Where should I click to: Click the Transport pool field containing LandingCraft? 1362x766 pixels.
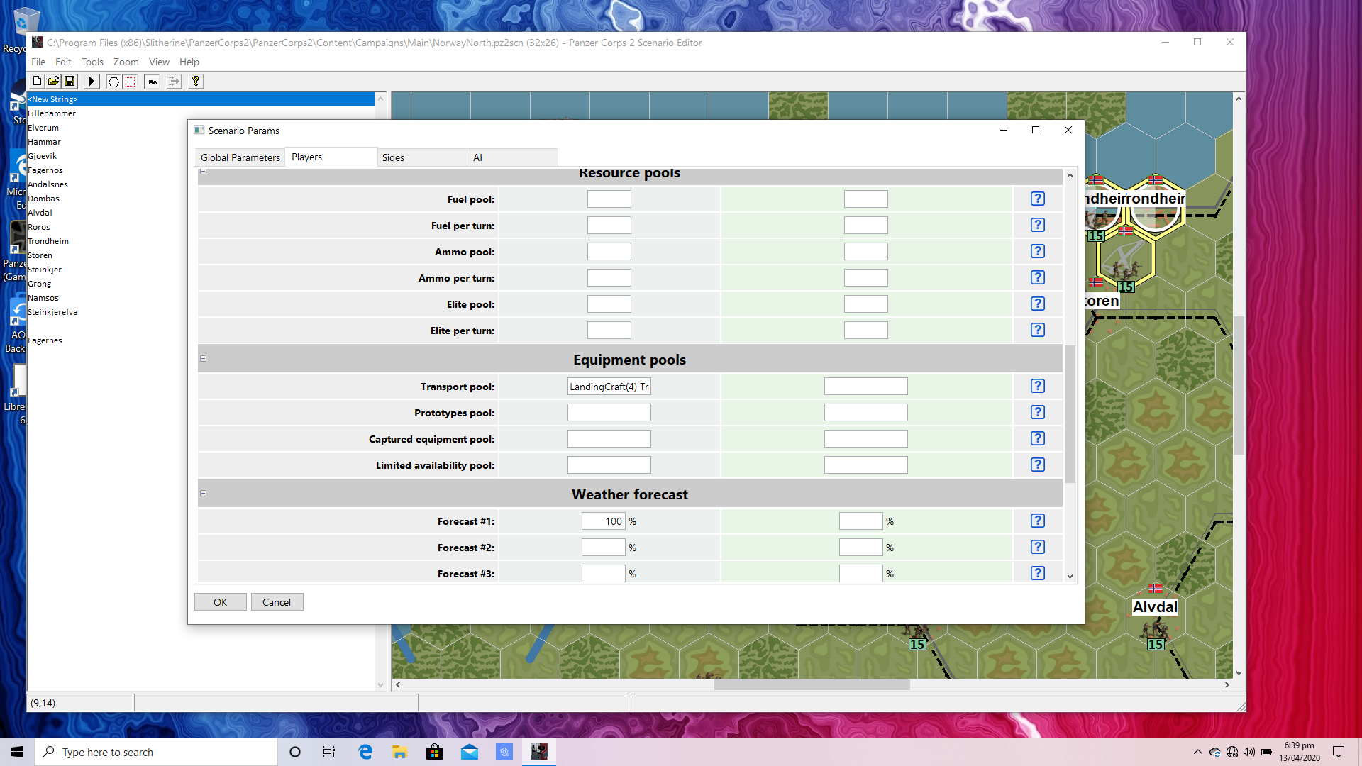tap(609, 387)
